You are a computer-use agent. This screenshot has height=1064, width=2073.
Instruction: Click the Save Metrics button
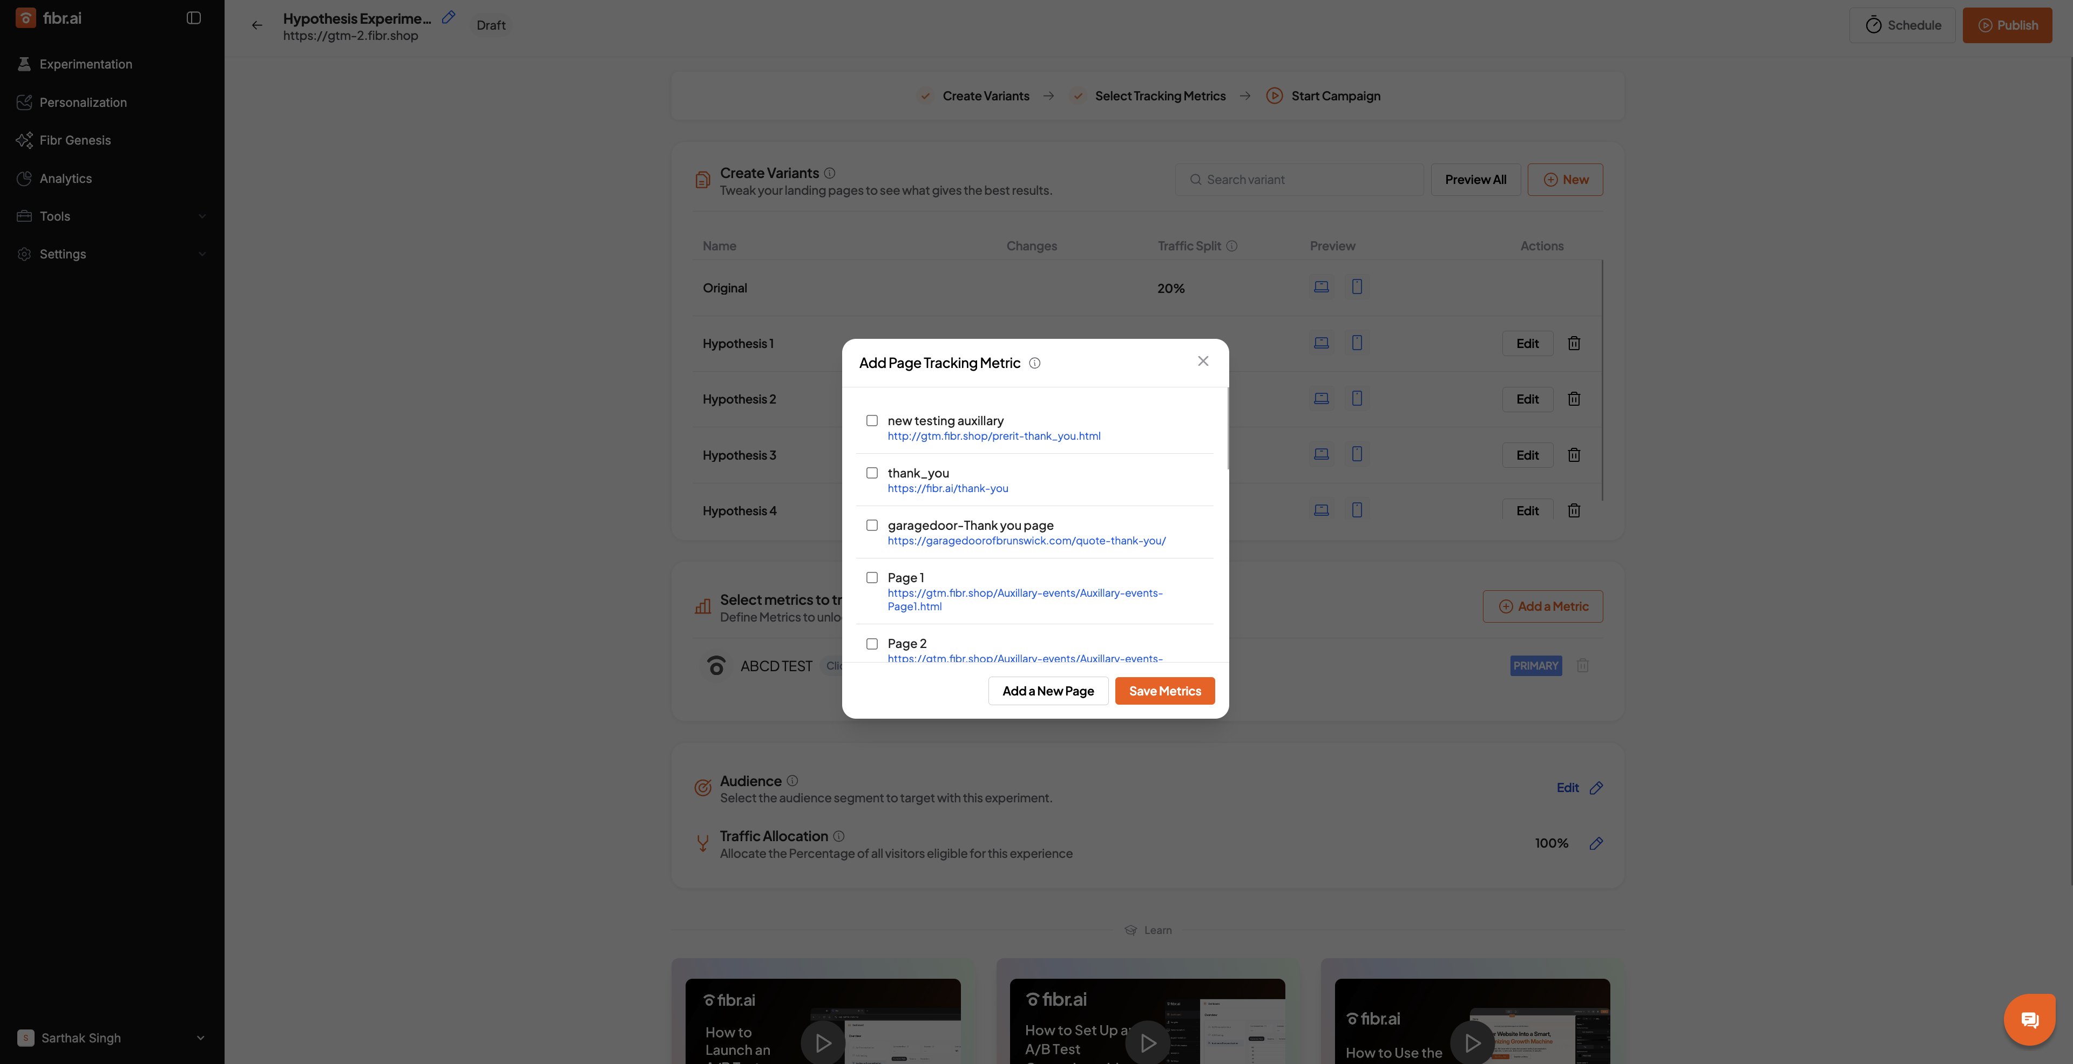[1164, 691]
